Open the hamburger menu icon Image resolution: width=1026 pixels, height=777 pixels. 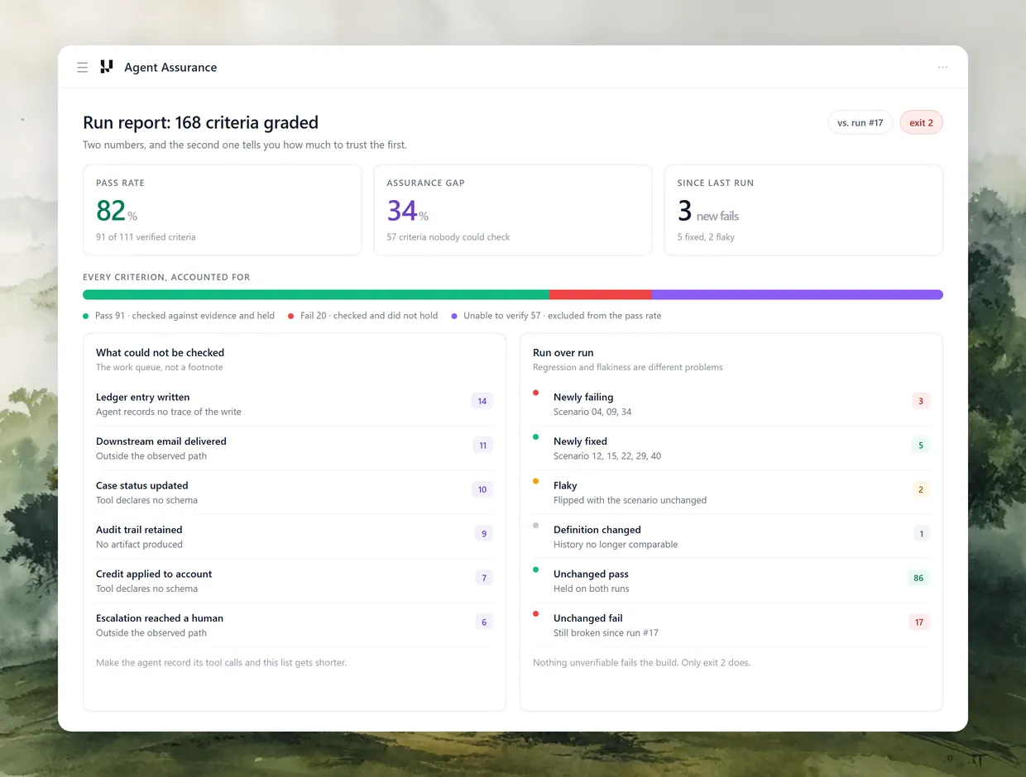[x=83, y=68]
